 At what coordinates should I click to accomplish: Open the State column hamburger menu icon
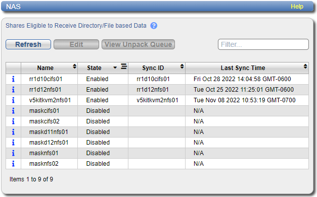point(124,67)
